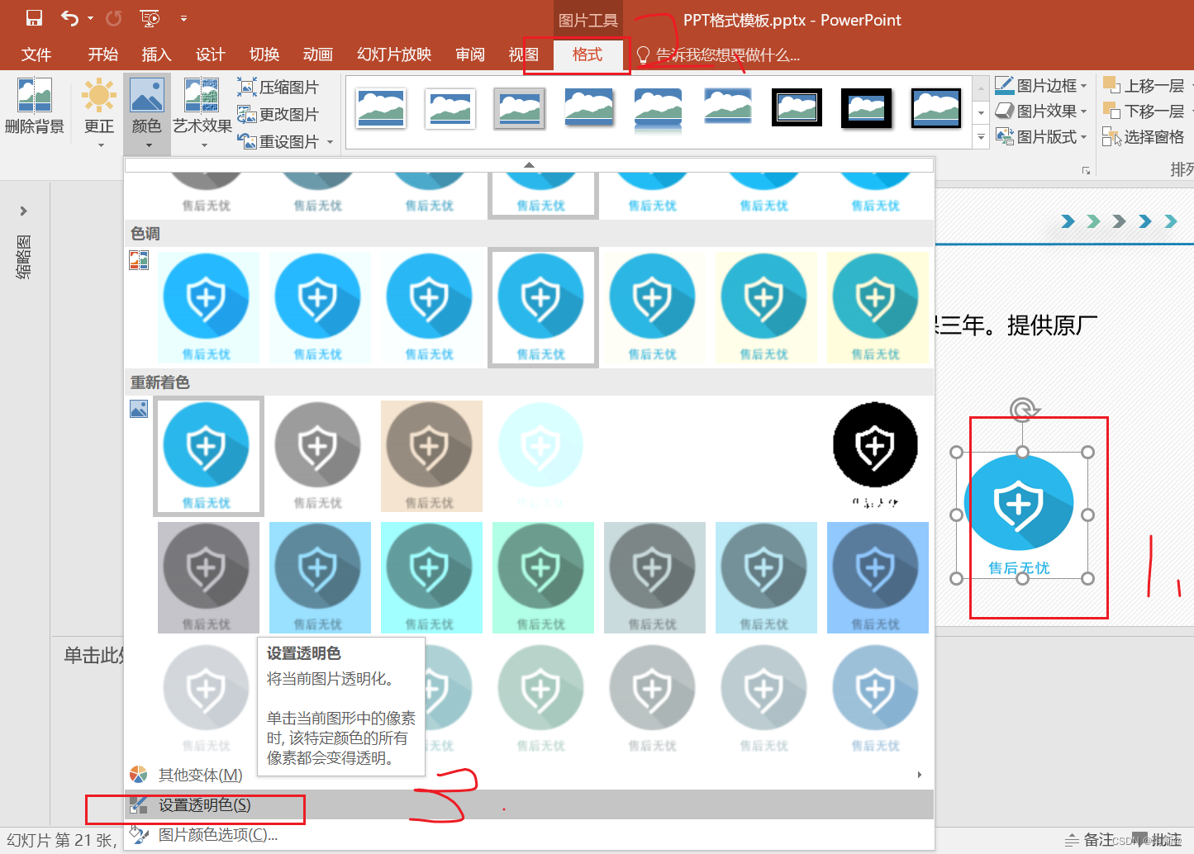This screenshot has height=854, width=1194.
Task: Expand the 重设图片 dropdown arrow
Action: (x=331, y=141)
